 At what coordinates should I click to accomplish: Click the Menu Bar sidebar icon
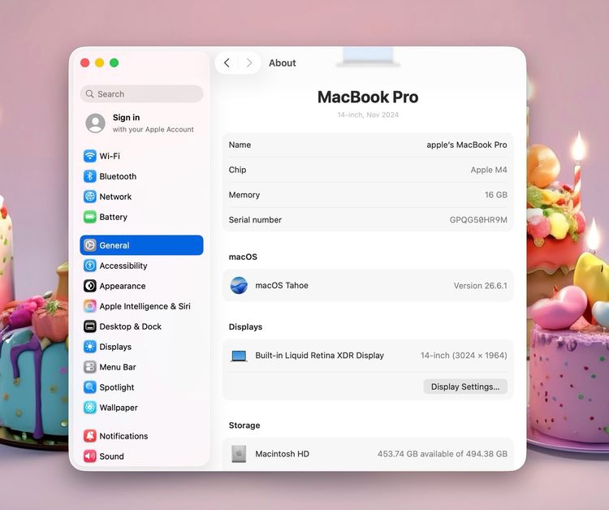click(x=90, y=367)
